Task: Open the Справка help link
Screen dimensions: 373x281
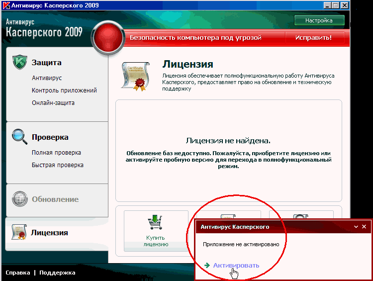Action: [x=18, y=273]
